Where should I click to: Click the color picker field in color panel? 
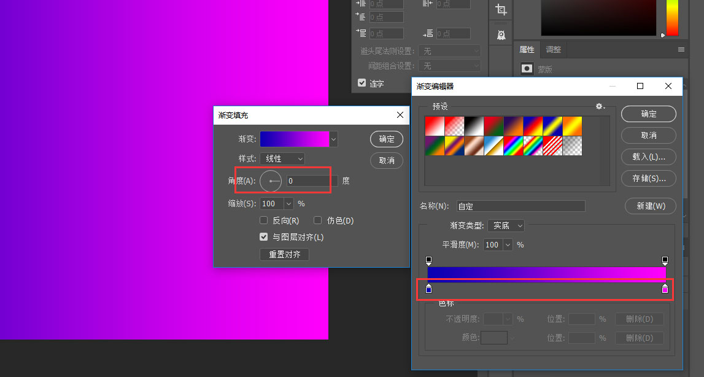coord(598,18)
